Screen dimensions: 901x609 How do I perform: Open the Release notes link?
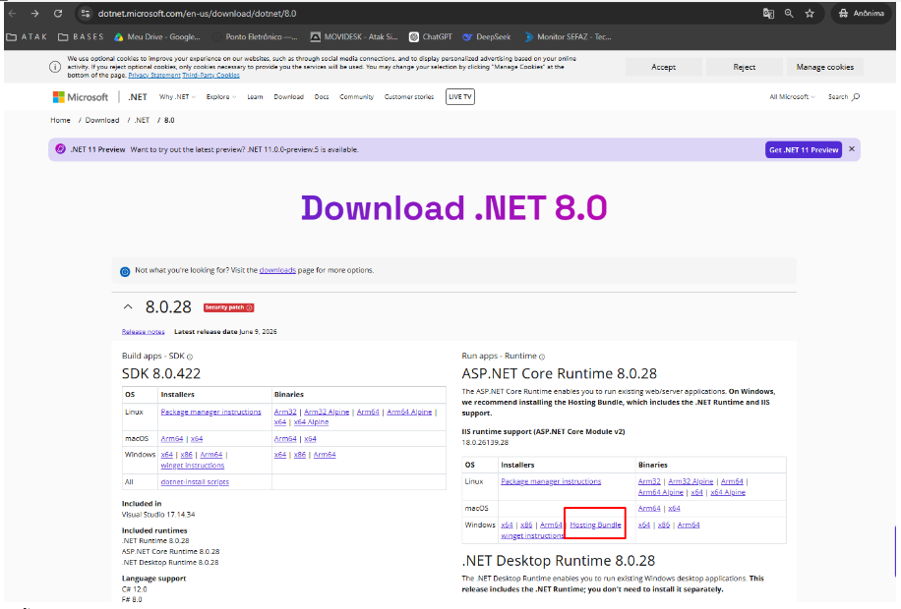click(x=143, y=332)
